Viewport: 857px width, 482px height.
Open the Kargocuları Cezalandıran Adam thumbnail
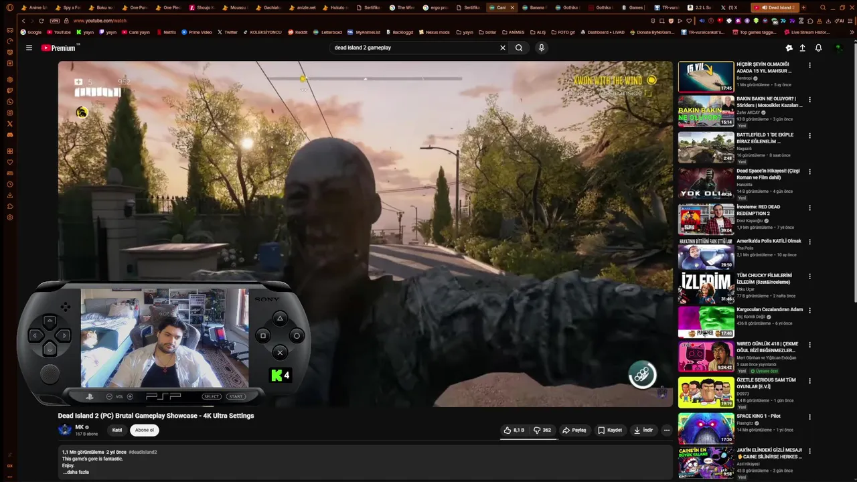click(706, 322)
